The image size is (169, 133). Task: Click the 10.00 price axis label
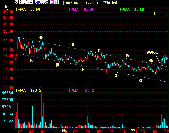8,88
